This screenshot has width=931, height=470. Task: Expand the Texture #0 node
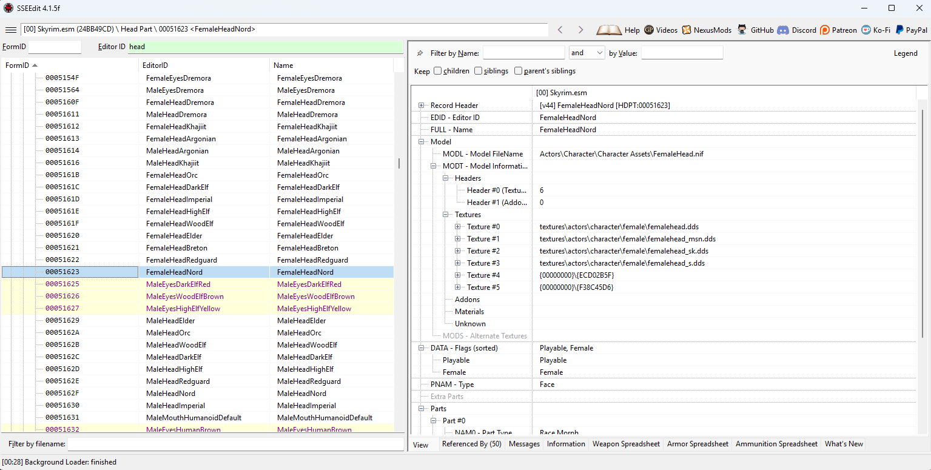458,227
